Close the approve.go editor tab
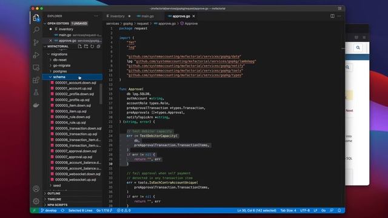The height and width of the screenshot is (218, 388). coord(194,16)
